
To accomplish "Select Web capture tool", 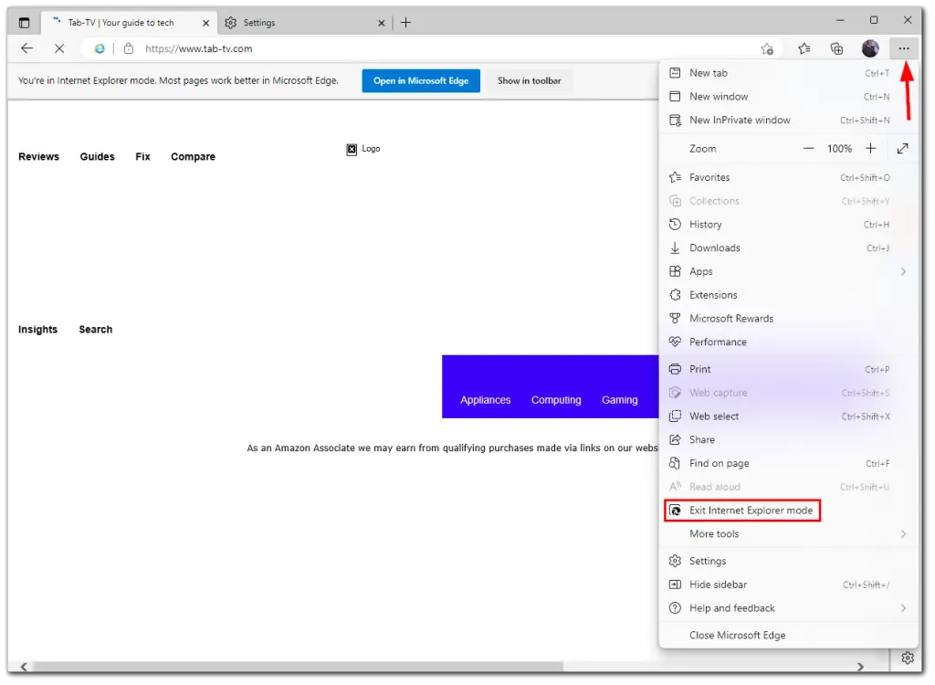I will point(718,393).
